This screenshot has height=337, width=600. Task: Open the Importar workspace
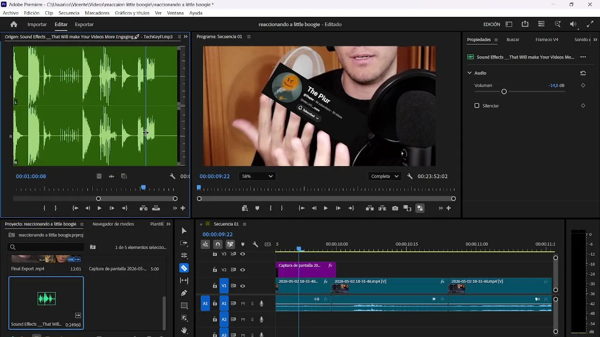tap(37, 24)
